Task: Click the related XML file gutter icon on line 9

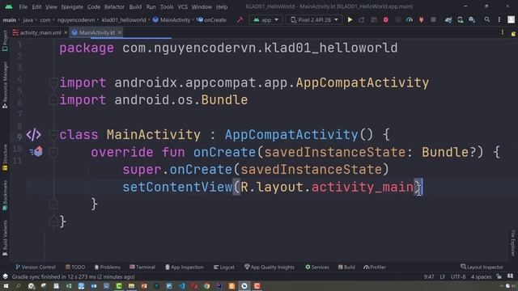Action: point(34,135)
